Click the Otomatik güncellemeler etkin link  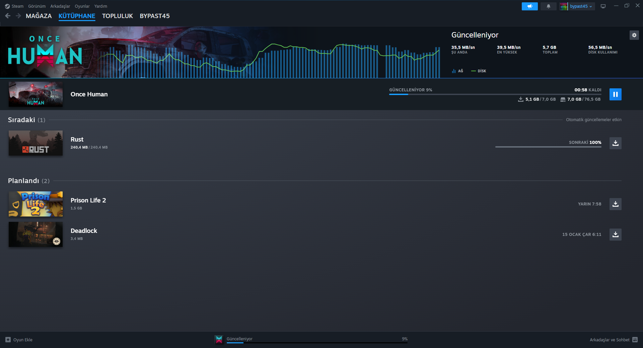click(x=594, y=120)
